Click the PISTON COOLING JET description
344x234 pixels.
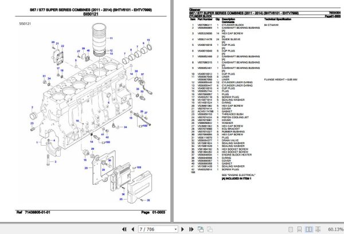pos(235,117)
